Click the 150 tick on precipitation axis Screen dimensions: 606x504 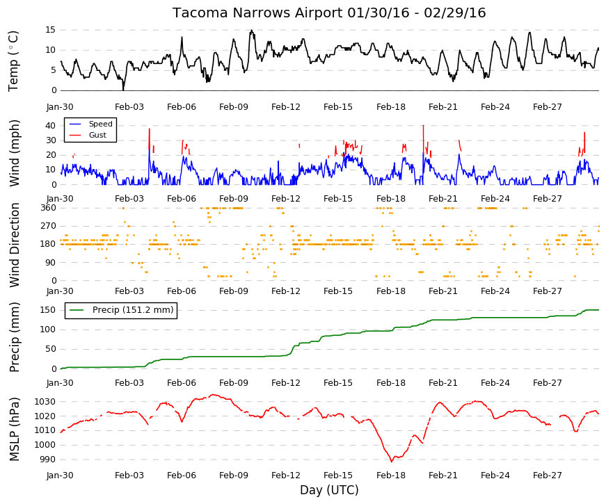click(x=48, y=310)
